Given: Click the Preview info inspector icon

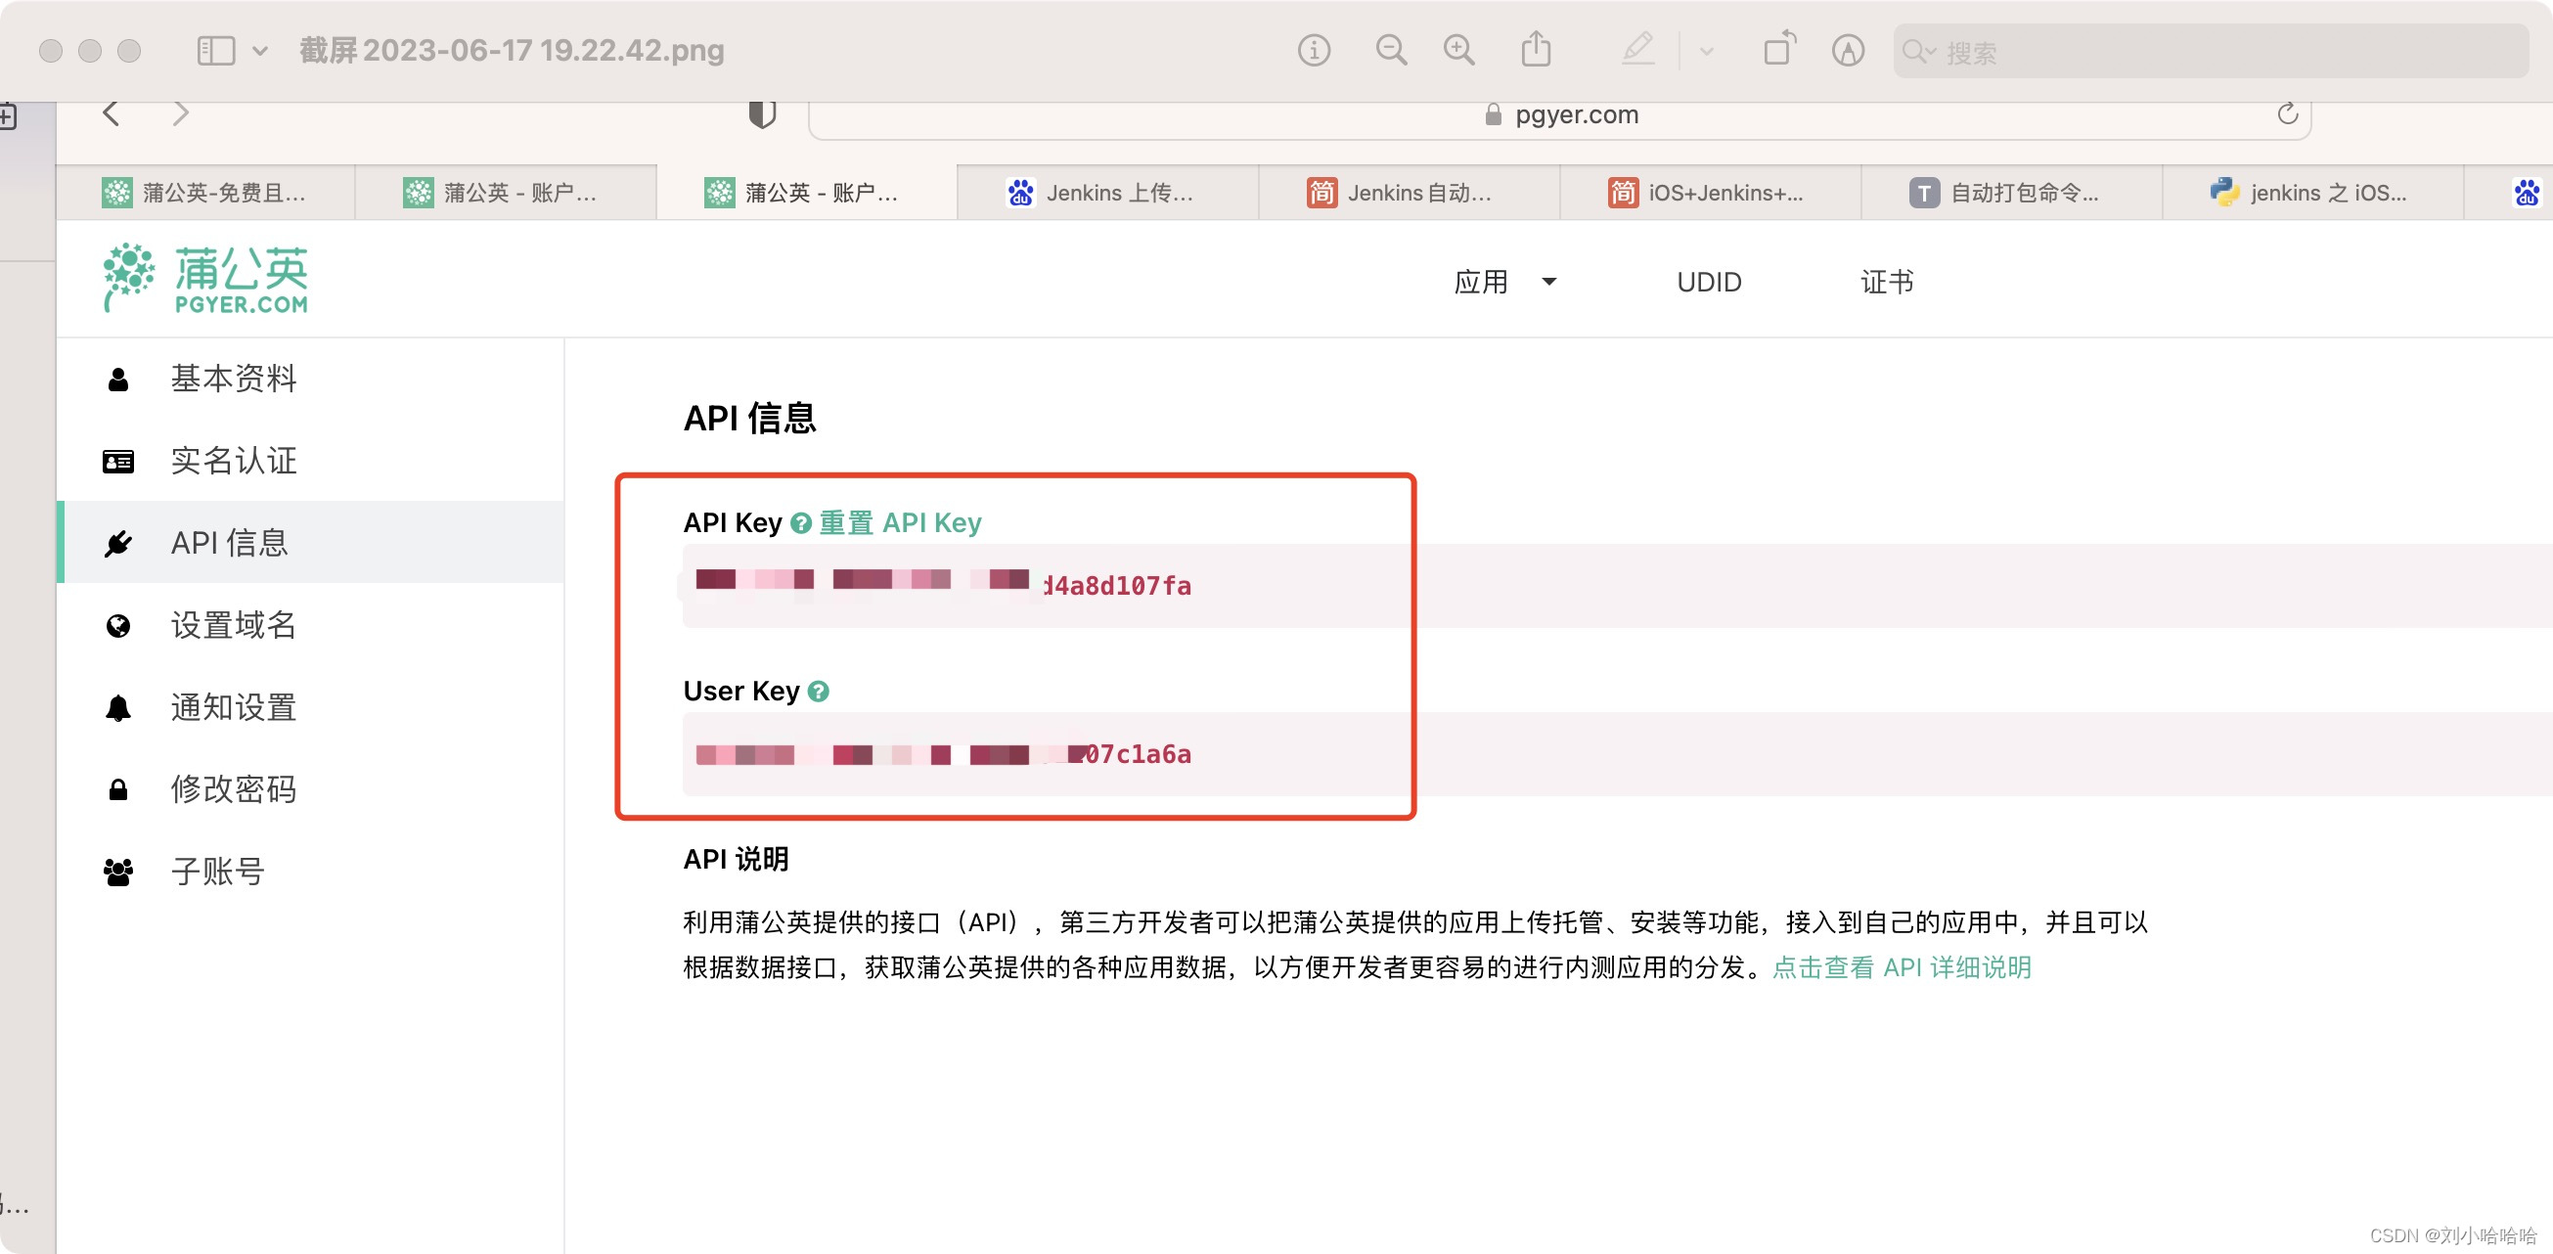Looking at the screenshot, I should [1313, 50].
